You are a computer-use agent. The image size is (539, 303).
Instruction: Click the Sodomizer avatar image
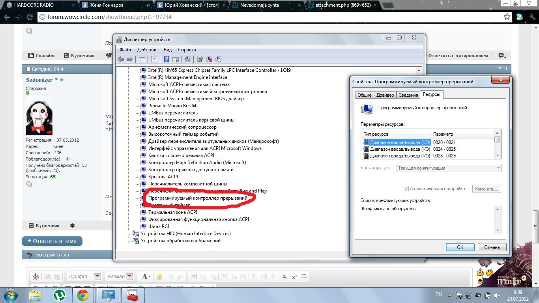pyautogui.click(x=39, y=116)
